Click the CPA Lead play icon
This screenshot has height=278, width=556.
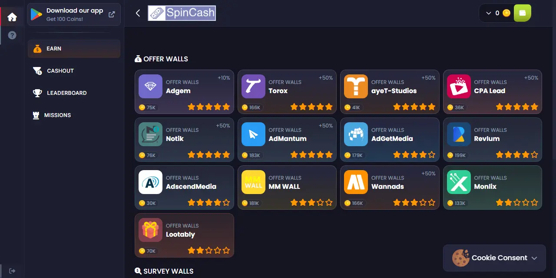tap(459, 86)
